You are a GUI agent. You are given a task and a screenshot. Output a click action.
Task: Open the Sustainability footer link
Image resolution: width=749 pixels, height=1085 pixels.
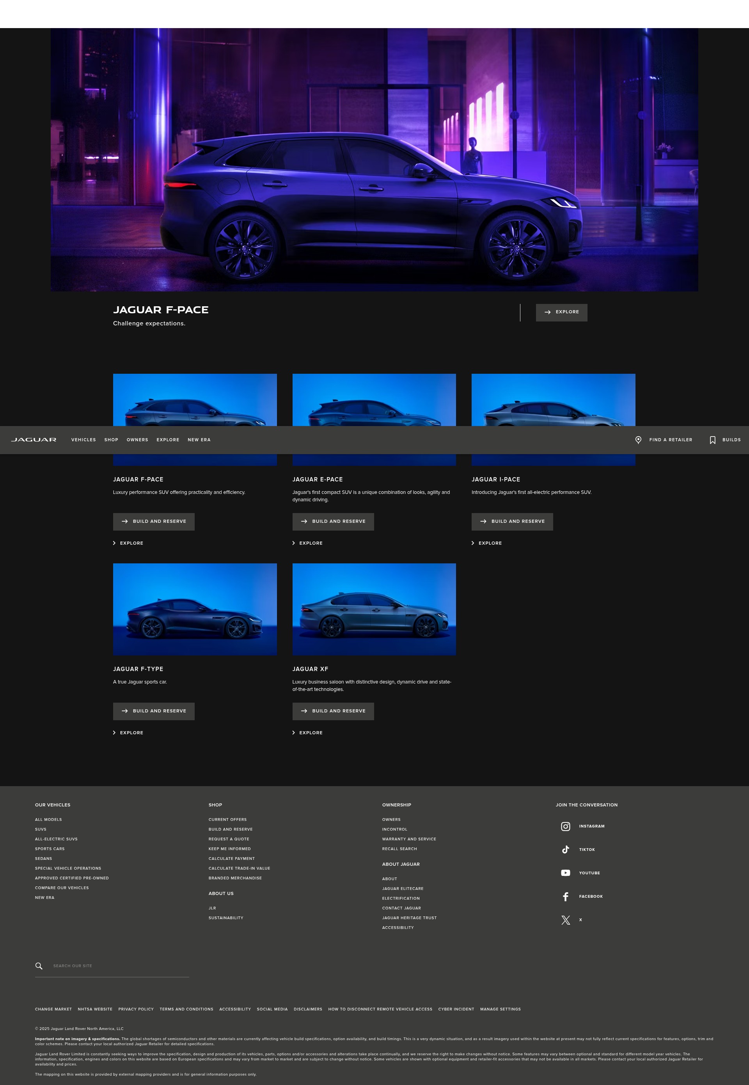[226, 918]
